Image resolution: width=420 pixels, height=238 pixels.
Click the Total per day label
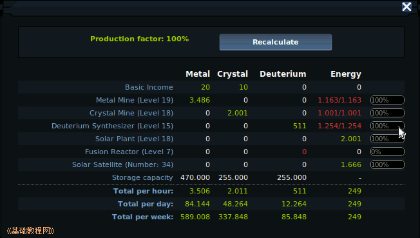[x=146, y=204]
